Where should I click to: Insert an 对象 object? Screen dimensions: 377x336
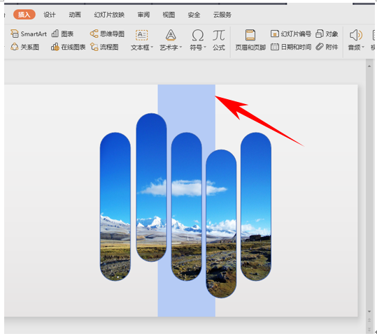click(x=327, y=34)
